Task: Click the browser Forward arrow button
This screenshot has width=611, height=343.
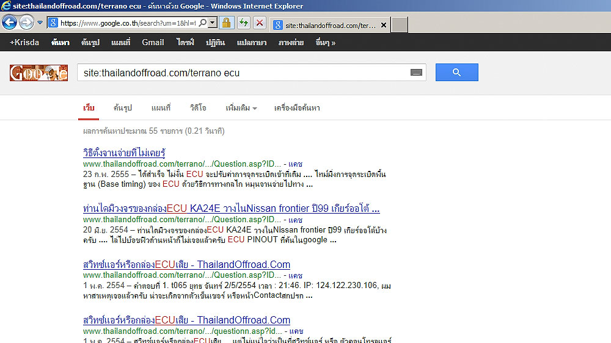Action: point(26,23)
